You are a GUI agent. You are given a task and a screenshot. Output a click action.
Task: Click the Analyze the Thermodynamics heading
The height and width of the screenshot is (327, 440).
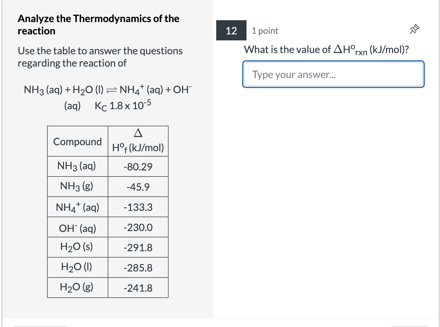(x=98, y=25)
